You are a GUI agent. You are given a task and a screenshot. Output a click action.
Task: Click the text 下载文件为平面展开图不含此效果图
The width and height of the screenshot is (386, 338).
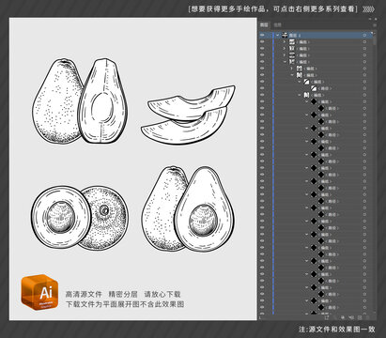(x=125, y=304)
